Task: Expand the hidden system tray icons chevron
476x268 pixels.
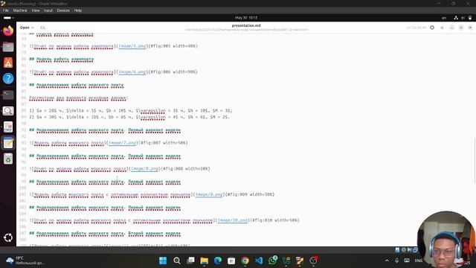Action: [x=387, y=261]
